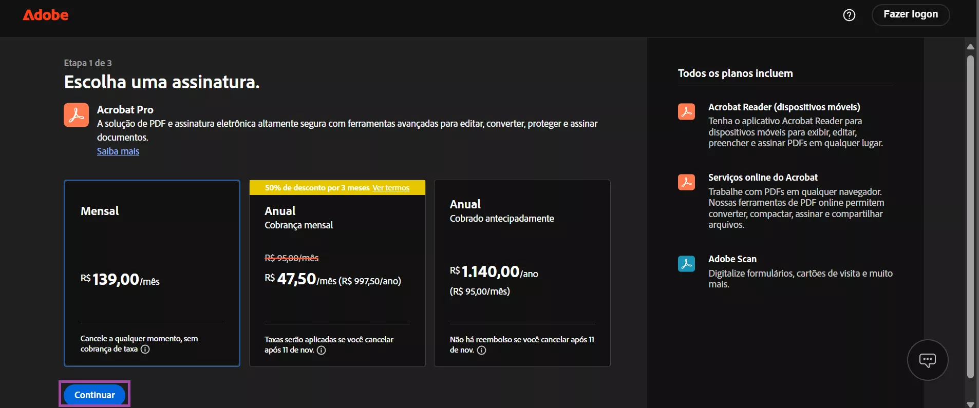This screenshot has width=979, height=408.
Task: Click the 'R$ 47,50/mês' discounted price
Action: pos(300,279)
